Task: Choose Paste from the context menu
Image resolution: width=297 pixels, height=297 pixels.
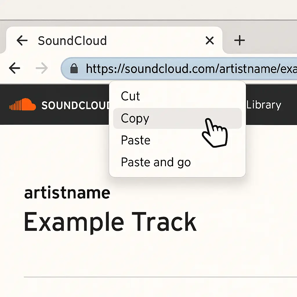Action: point(177,140)
